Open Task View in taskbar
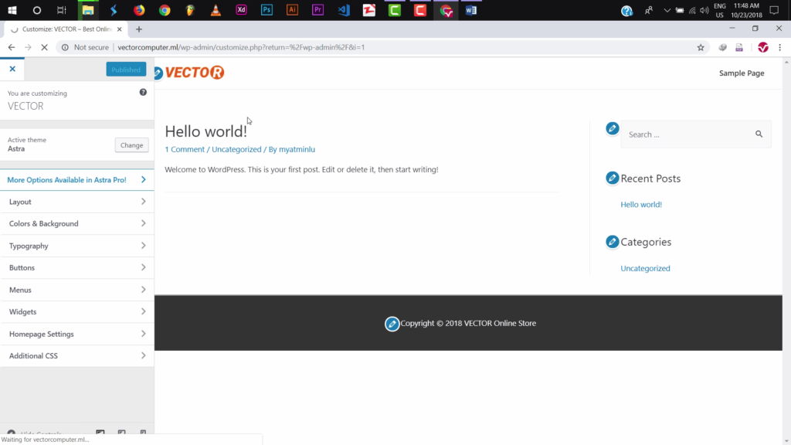 coord(62,10)
